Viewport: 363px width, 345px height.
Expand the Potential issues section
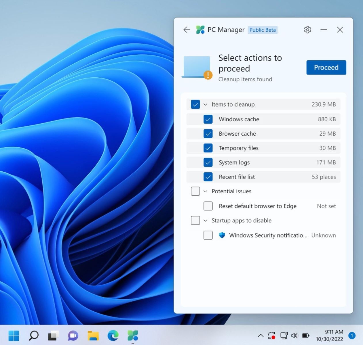tap(205, 191)
